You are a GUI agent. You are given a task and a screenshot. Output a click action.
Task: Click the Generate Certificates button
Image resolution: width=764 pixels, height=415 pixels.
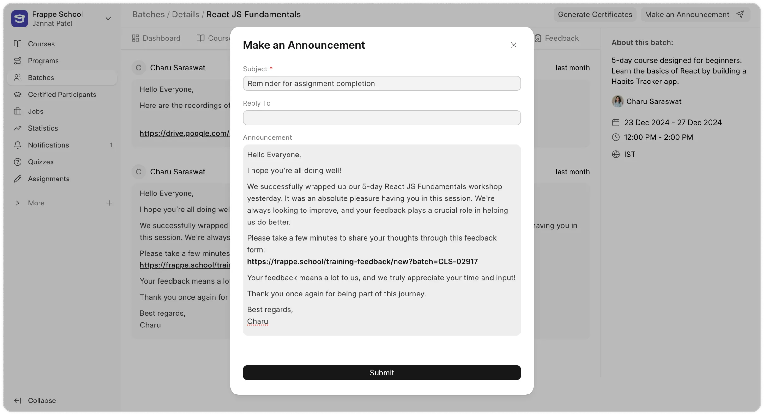click(594, 14)
